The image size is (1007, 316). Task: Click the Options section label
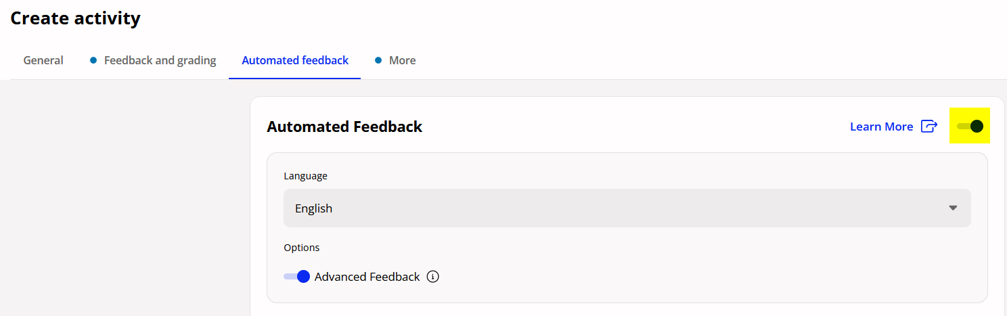(301, 248)
